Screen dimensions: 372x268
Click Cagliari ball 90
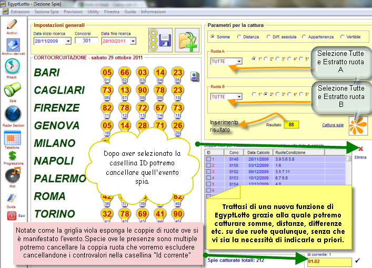pyautogui.click(x=143, y=90)
